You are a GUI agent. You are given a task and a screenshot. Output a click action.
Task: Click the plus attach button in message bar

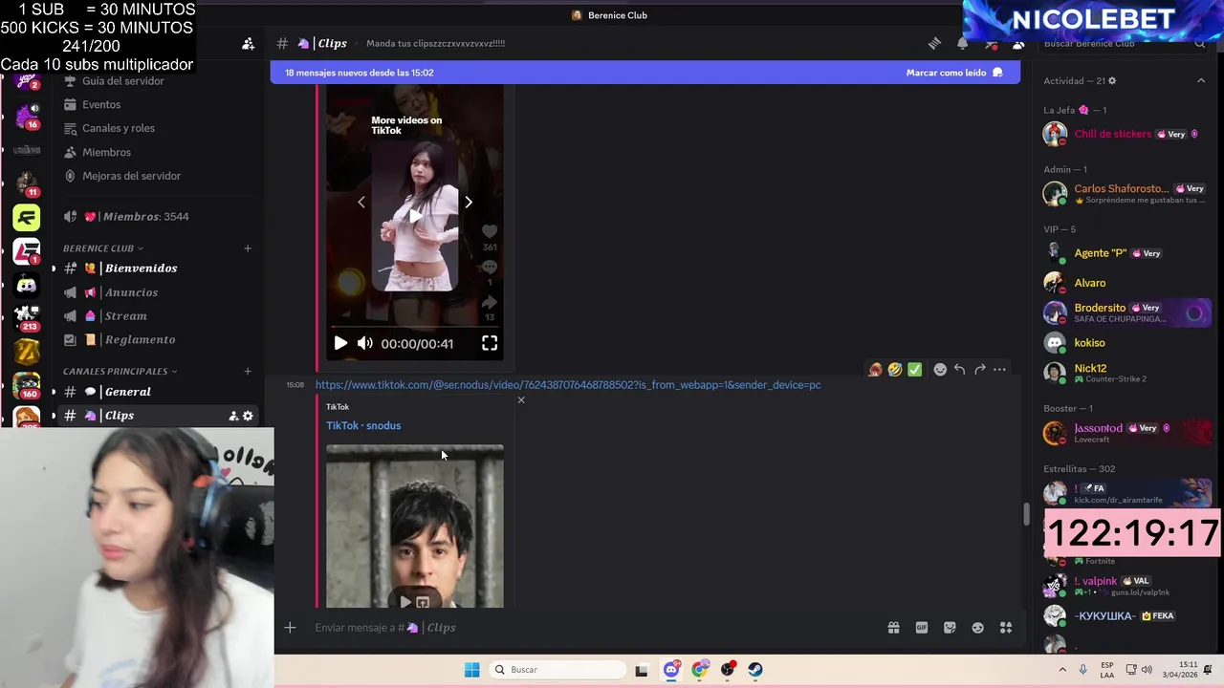[x=290, y=628]
